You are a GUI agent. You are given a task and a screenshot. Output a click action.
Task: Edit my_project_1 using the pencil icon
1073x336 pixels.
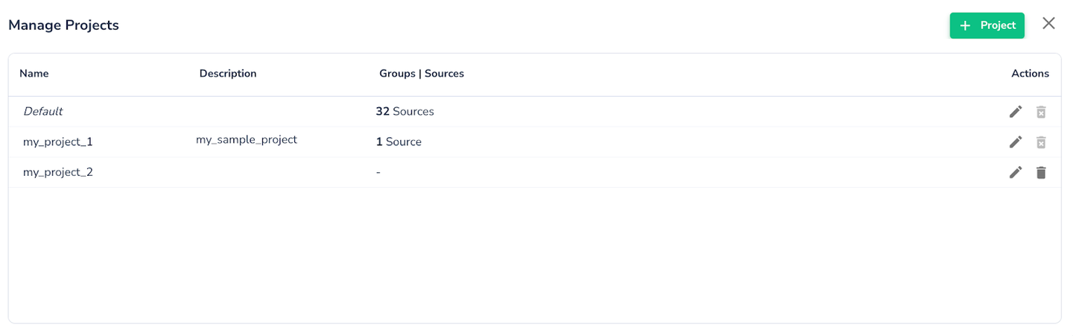1016,142
